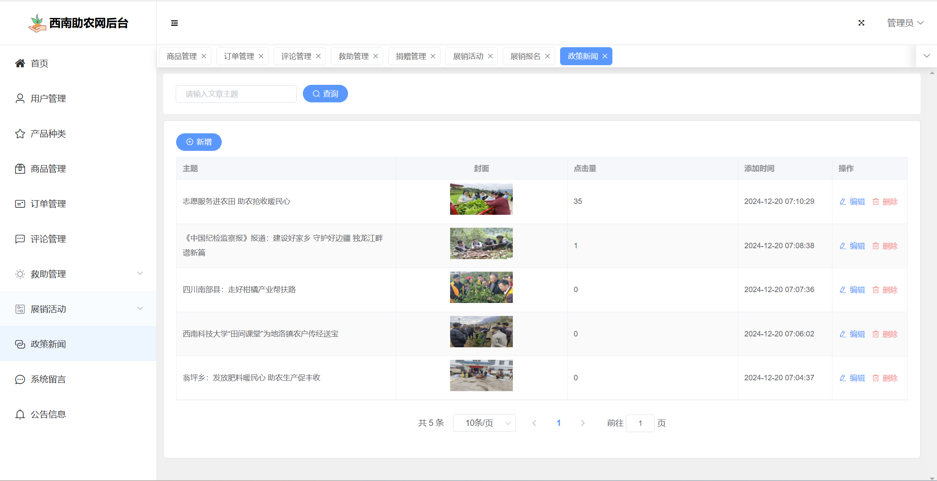This screenshot has width=937, height=481.
Task: Switch to the 捐赠管理 tab
Action: click(411, 56)
